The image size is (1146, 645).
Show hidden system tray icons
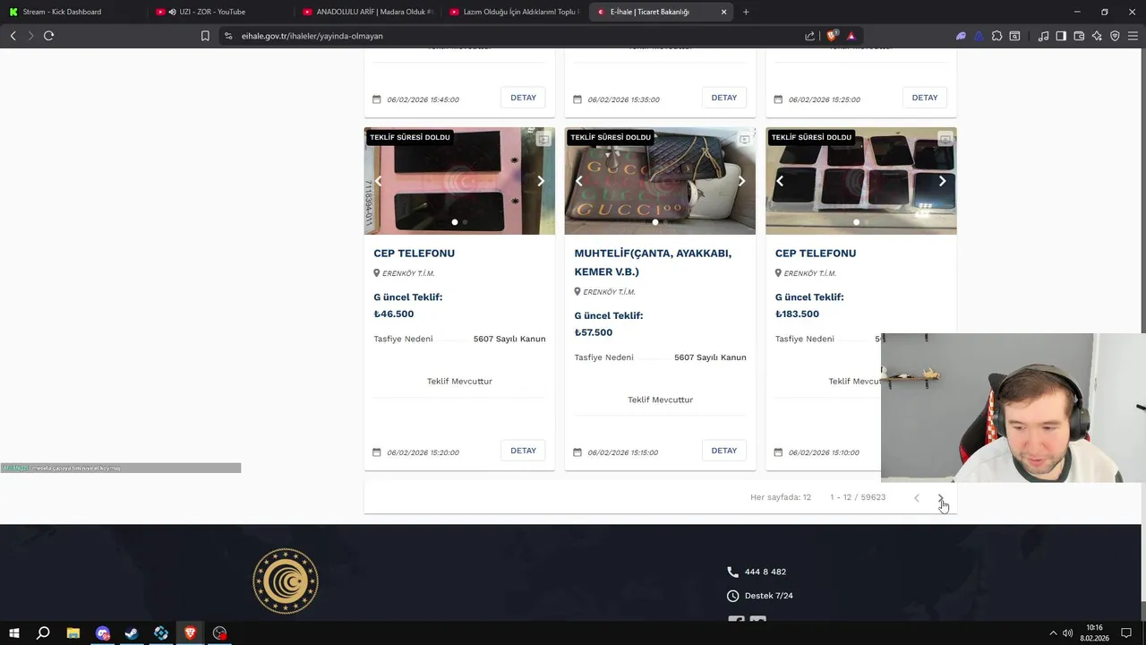click(1053, 633)
